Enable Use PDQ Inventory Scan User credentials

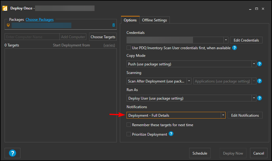pos(129,48)
